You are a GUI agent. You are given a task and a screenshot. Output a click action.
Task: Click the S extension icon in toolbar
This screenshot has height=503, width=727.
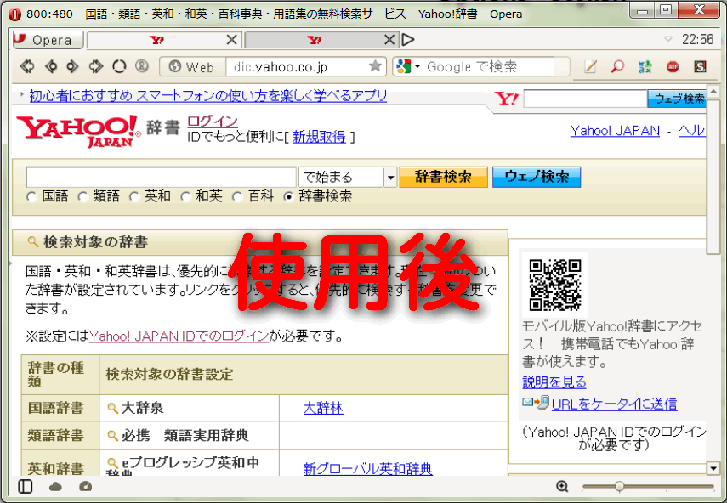tap(700, 66)
